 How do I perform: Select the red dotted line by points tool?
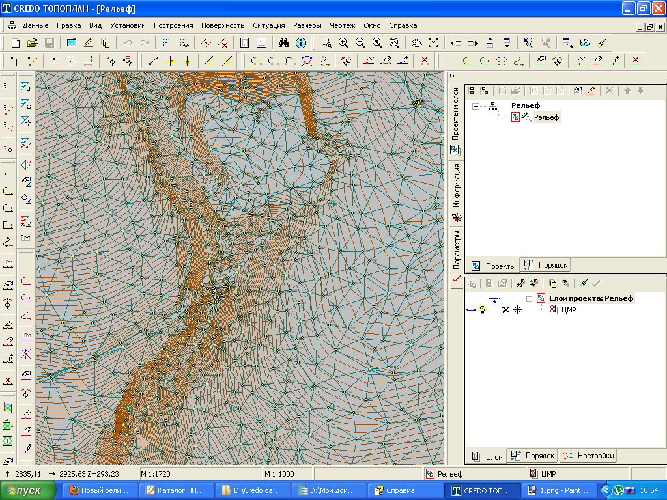tap(33, 61)
